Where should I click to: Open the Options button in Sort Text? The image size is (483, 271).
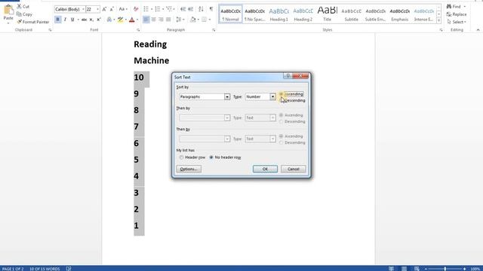coord(189,169)
